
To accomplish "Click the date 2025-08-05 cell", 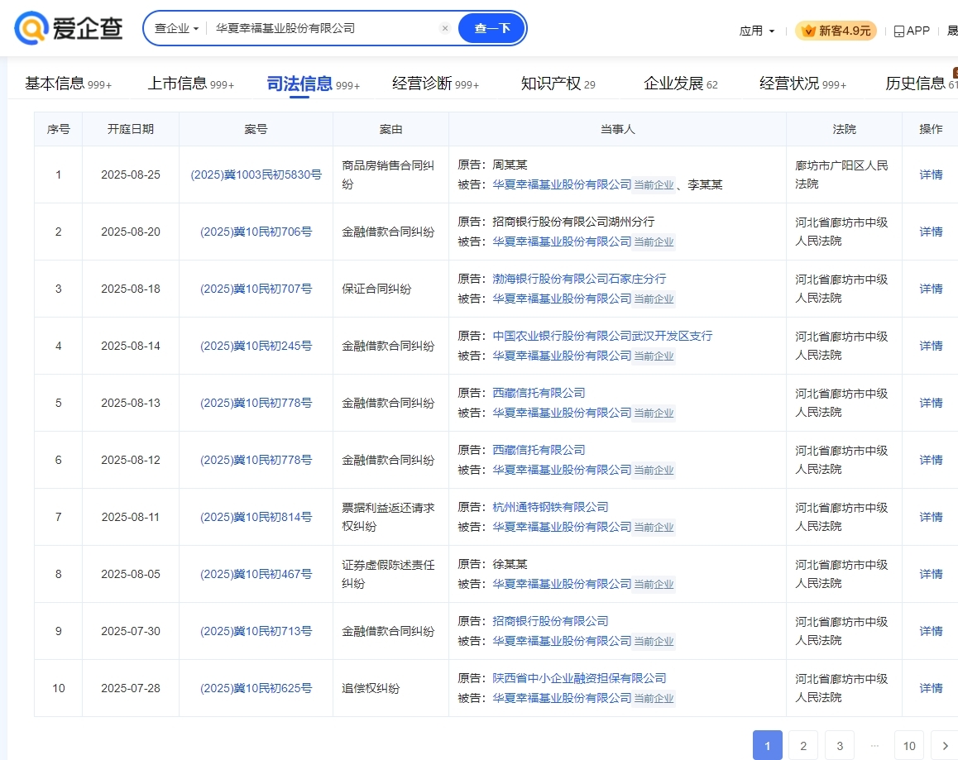I will (x=131, y=574).
